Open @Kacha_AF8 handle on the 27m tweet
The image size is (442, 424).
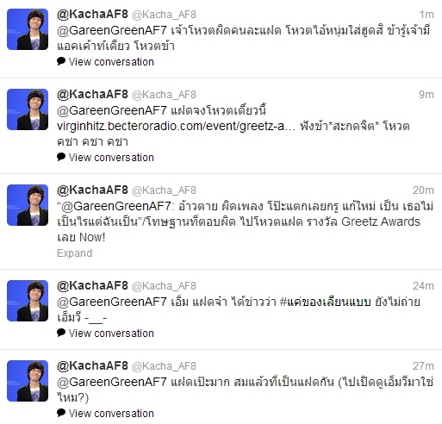164,366
